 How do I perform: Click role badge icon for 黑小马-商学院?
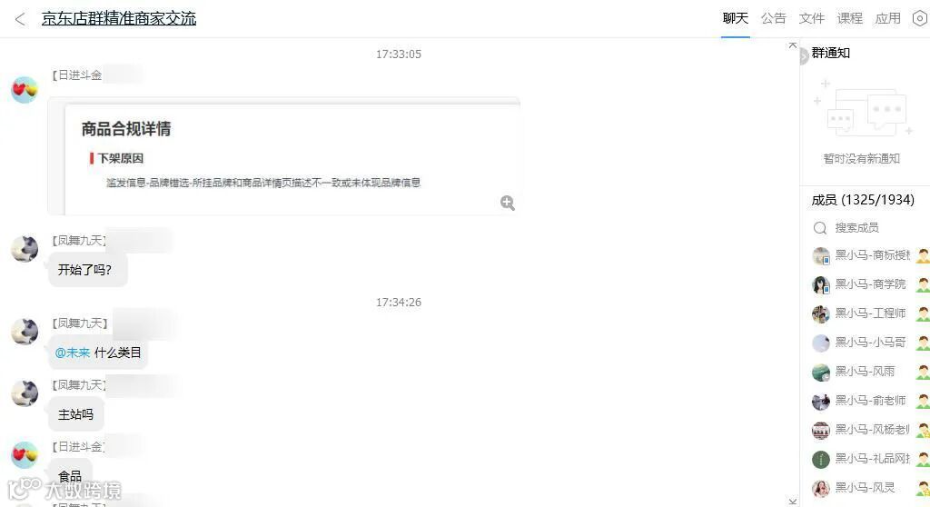coord(923,285)
